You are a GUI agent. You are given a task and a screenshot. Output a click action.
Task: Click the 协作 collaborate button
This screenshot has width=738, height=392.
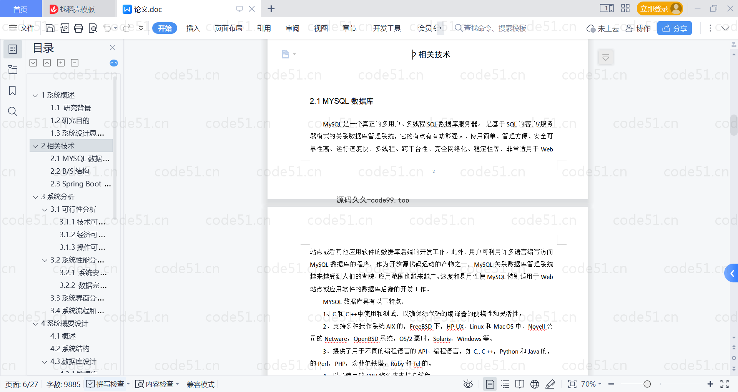[638, 28]
